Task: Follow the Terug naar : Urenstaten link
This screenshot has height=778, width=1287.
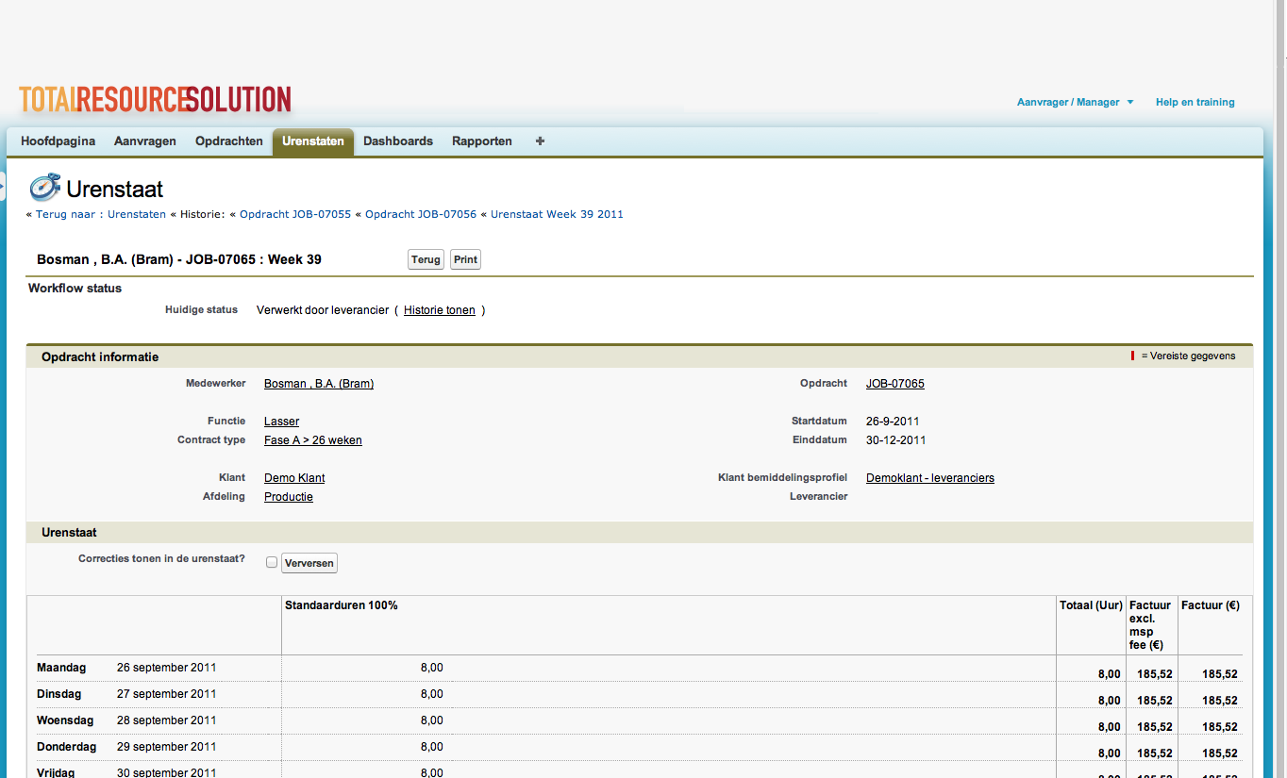Action: point(101,214)
